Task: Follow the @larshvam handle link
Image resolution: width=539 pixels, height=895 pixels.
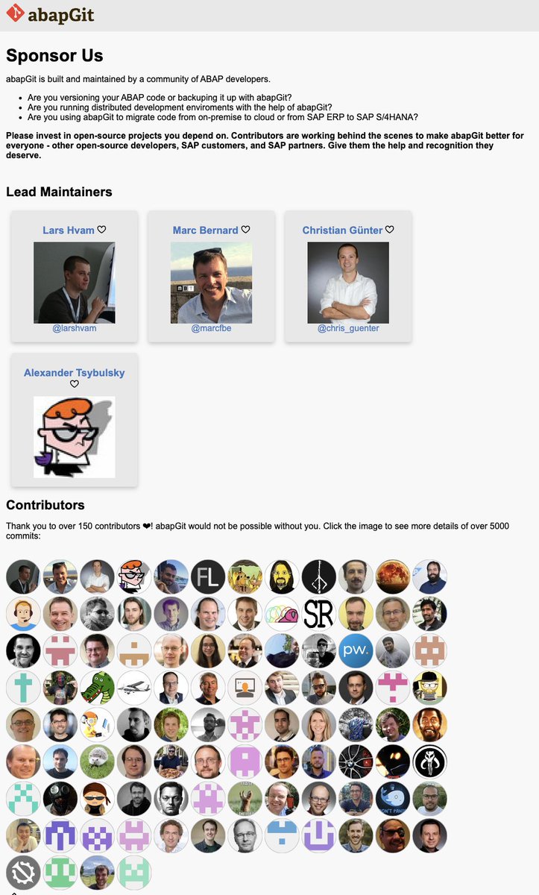Action: pos(75,328)
